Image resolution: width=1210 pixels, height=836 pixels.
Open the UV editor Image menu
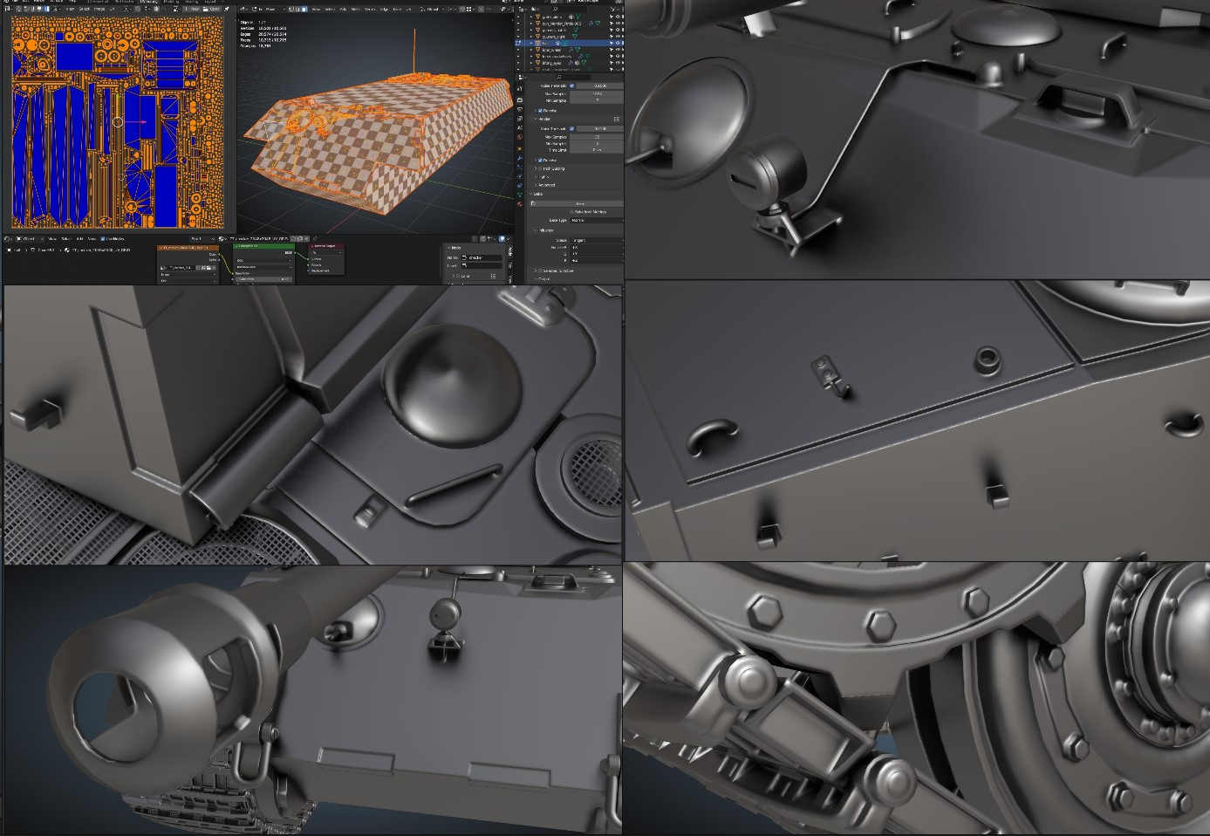point(99,9)
